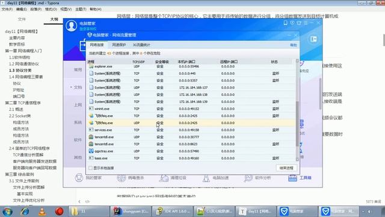385x217 pixels.
Task: Select 常用 category in 电脑管家 sidebar
Action: (78, 70)
